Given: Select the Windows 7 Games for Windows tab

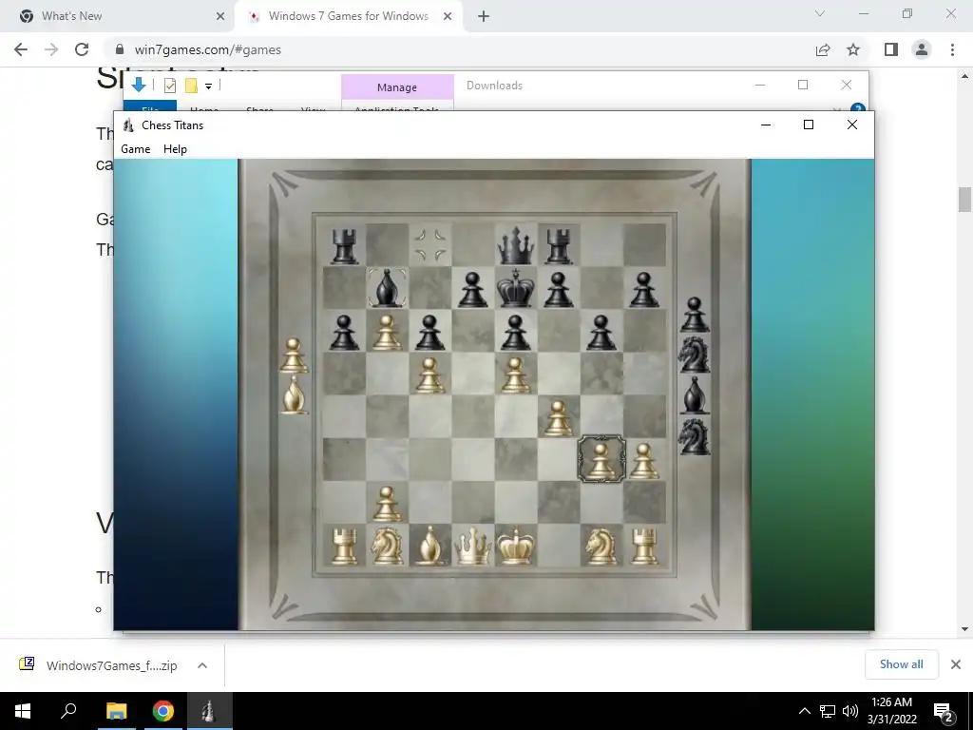Looking at the screenshot, I should point(348,16).
